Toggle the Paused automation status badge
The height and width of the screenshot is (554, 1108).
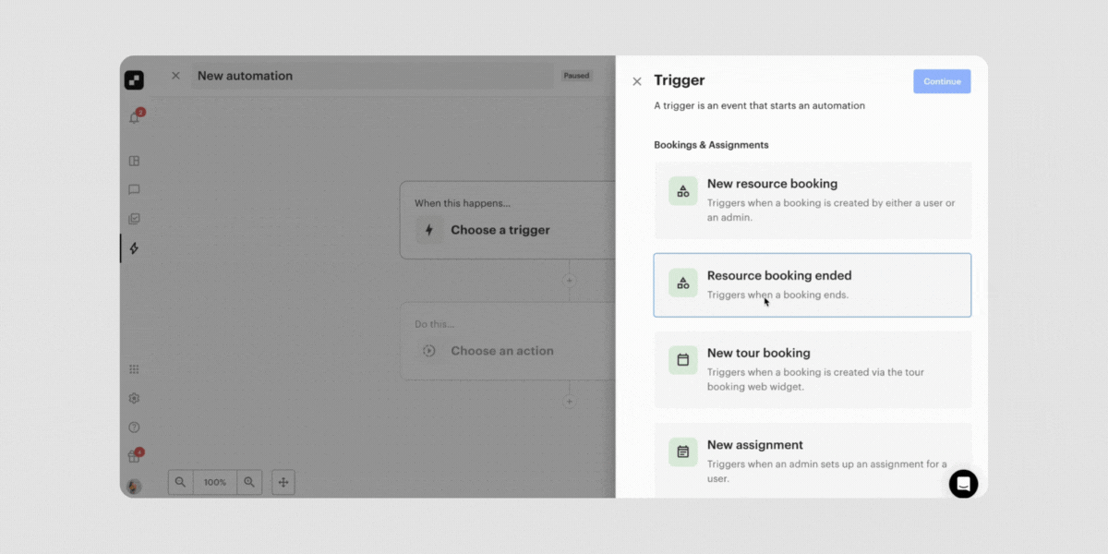tap(576, 75)
